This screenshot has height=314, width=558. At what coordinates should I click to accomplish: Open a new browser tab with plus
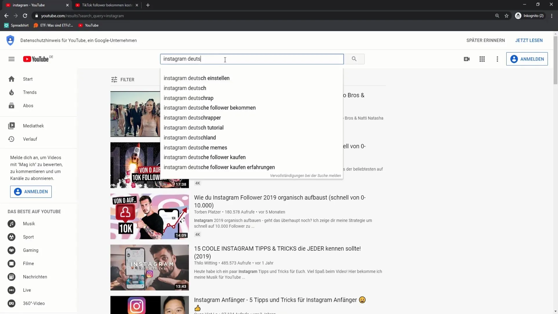148,5
